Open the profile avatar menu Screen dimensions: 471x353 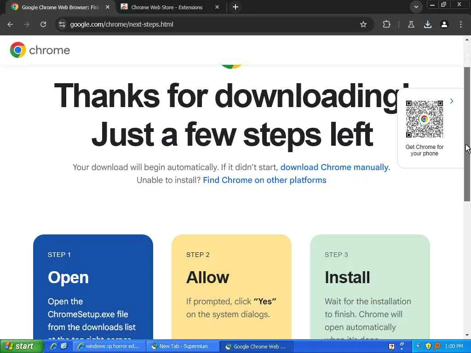click(x=444, y=24)
